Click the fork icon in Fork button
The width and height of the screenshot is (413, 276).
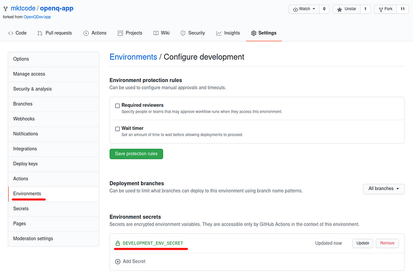click(381, 9)
